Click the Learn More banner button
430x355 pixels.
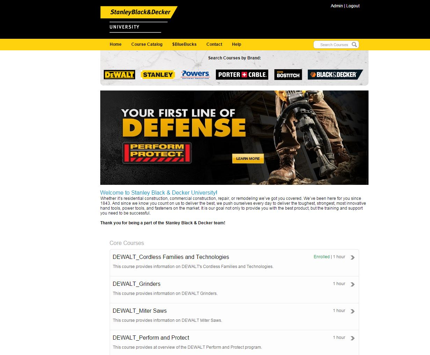click(248, 159)
